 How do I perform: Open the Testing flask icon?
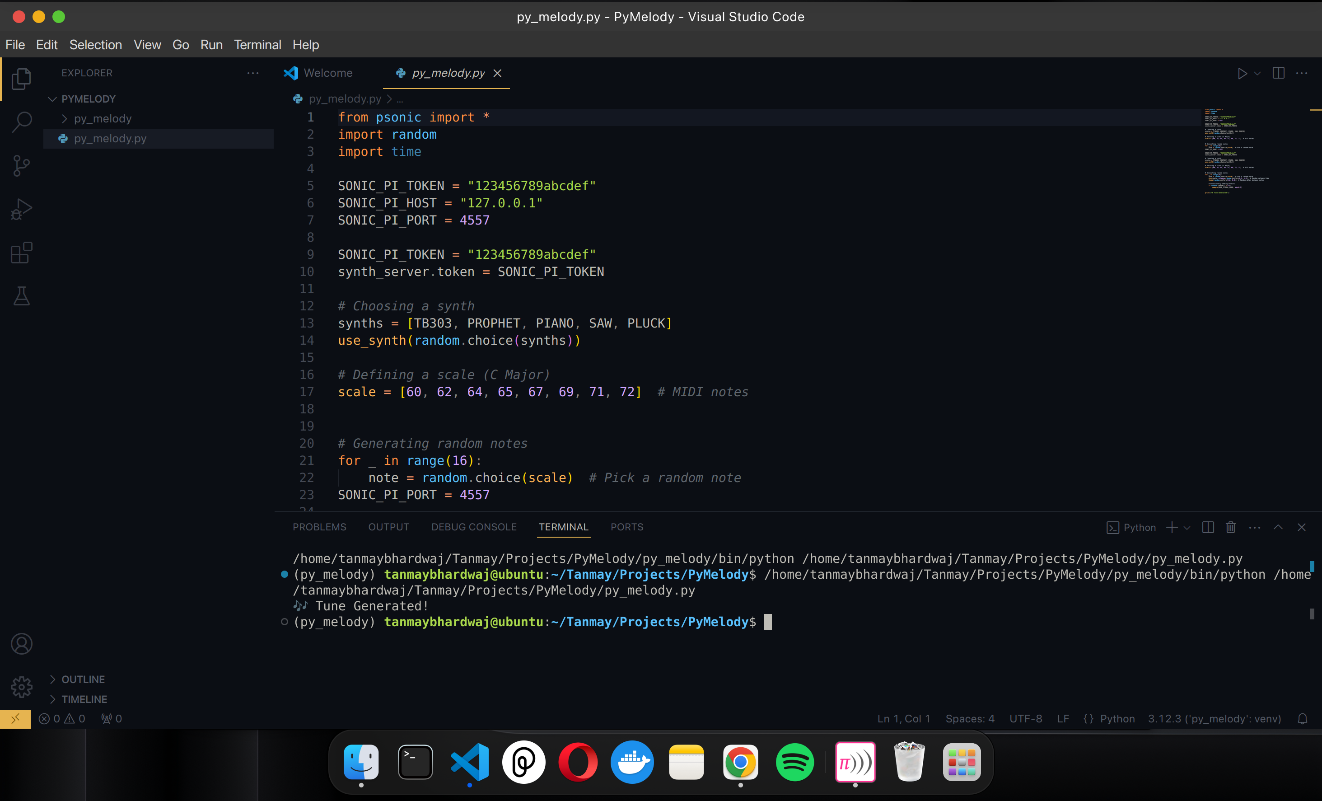tap(22, 296)
